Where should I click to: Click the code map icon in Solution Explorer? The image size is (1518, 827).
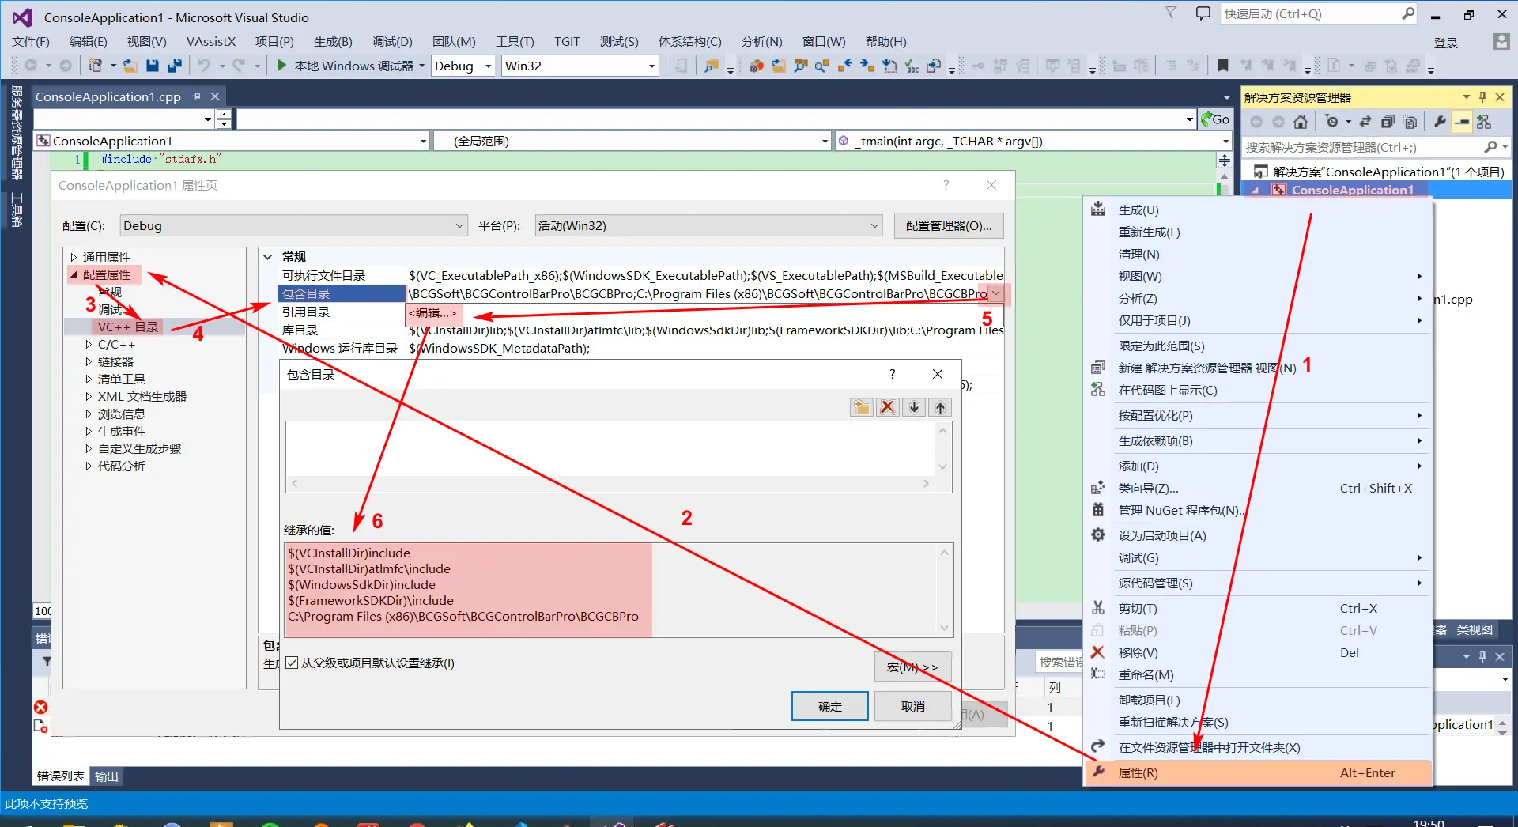pyautogui.click(x=1484, y=122)
